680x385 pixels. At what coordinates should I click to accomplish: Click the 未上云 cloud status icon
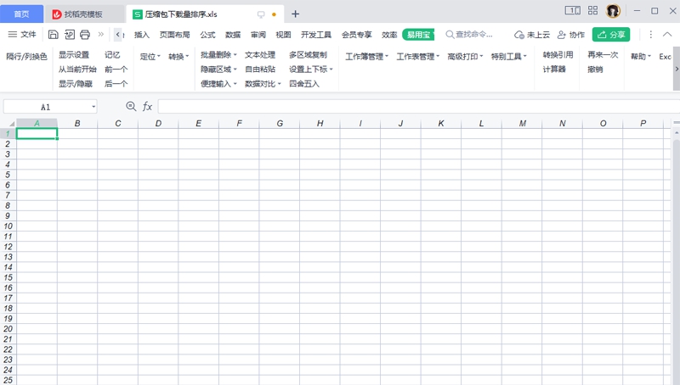(532, 35)
